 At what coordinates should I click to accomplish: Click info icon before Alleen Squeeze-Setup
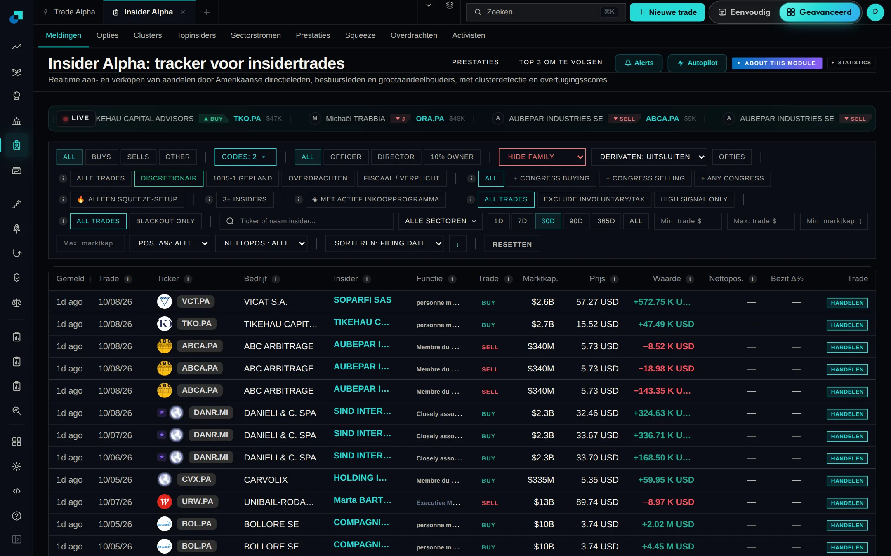tap(63, 199)
